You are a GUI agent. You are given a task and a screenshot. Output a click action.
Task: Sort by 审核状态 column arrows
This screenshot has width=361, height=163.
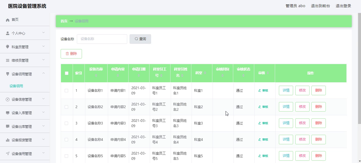(x=243, y=76)
